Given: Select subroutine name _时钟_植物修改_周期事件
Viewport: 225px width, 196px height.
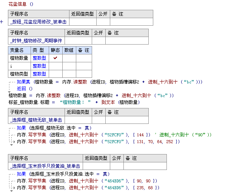Looking at the screenshot, I should tap(36, 41).
